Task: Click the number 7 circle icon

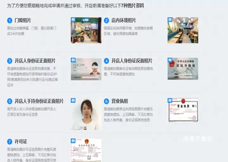Action: coord(9,141)
